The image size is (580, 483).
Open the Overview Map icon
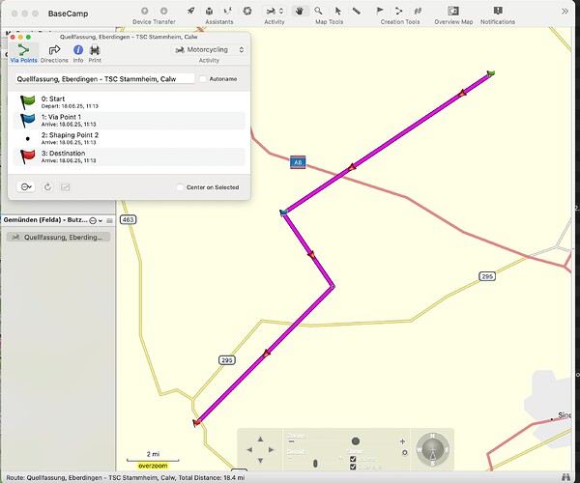(x=453, y=11)
